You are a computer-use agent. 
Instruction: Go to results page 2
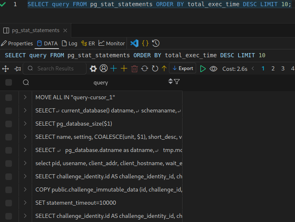pos(273,68)
